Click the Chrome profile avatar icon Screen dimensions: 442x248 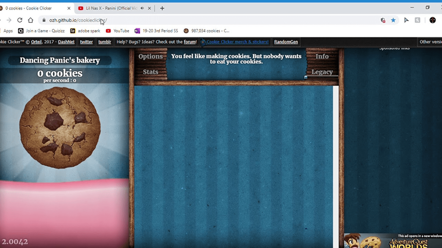click(432, 20)
